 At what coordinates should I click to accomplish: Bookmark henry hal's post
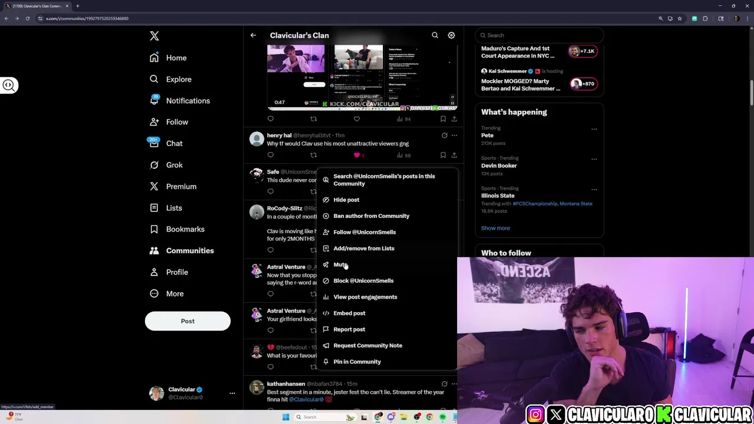pos(443,155)
